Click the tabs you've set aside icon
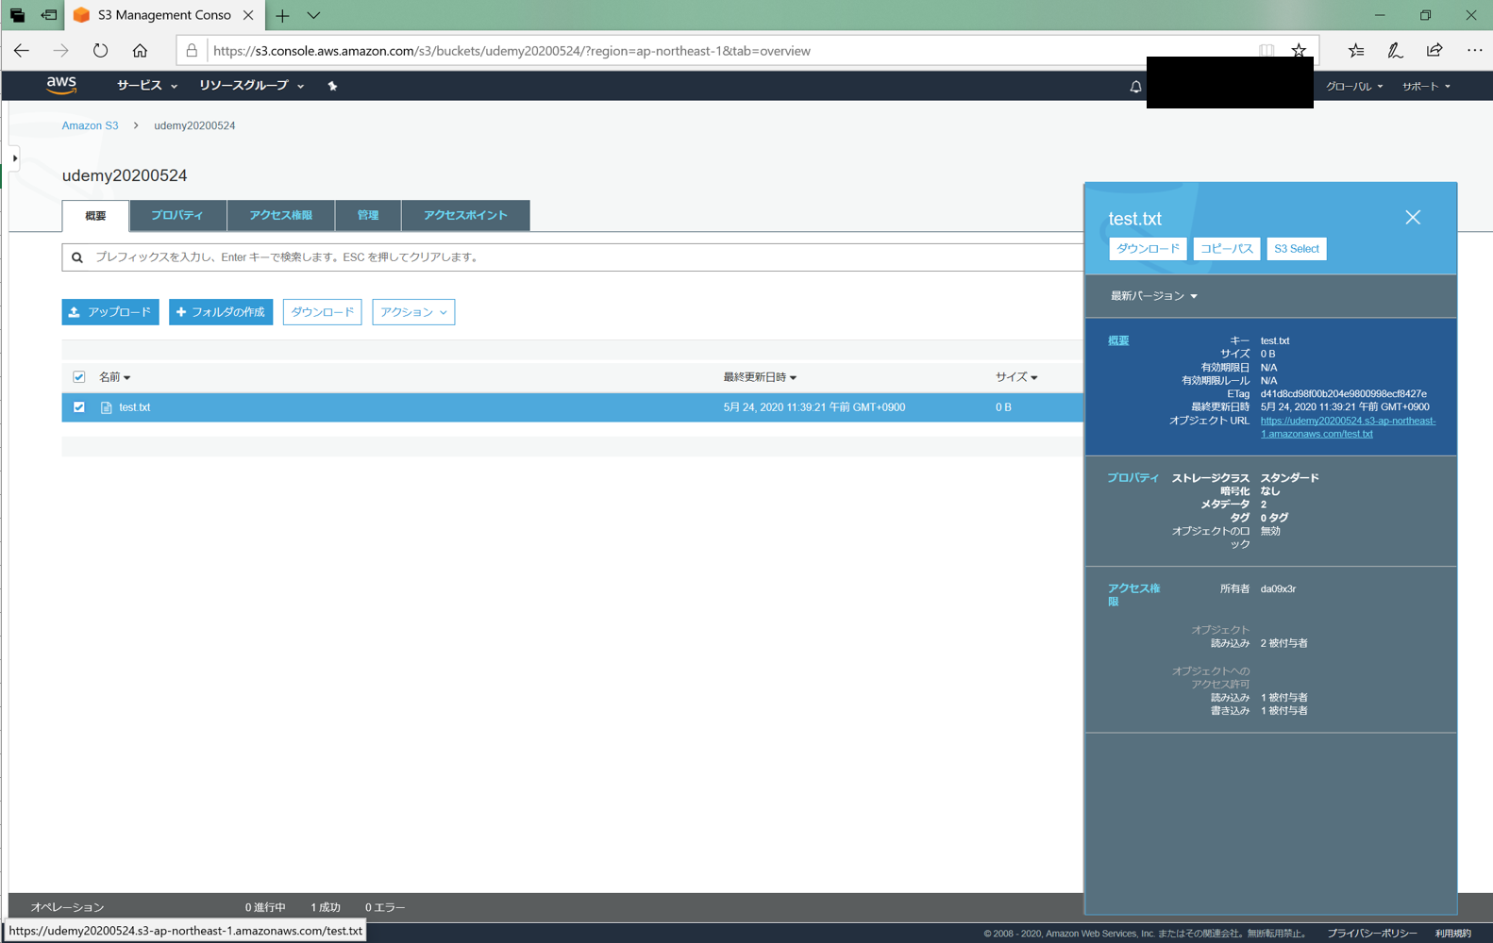This screenshot has height=943, width=1493. pos(17,15)
